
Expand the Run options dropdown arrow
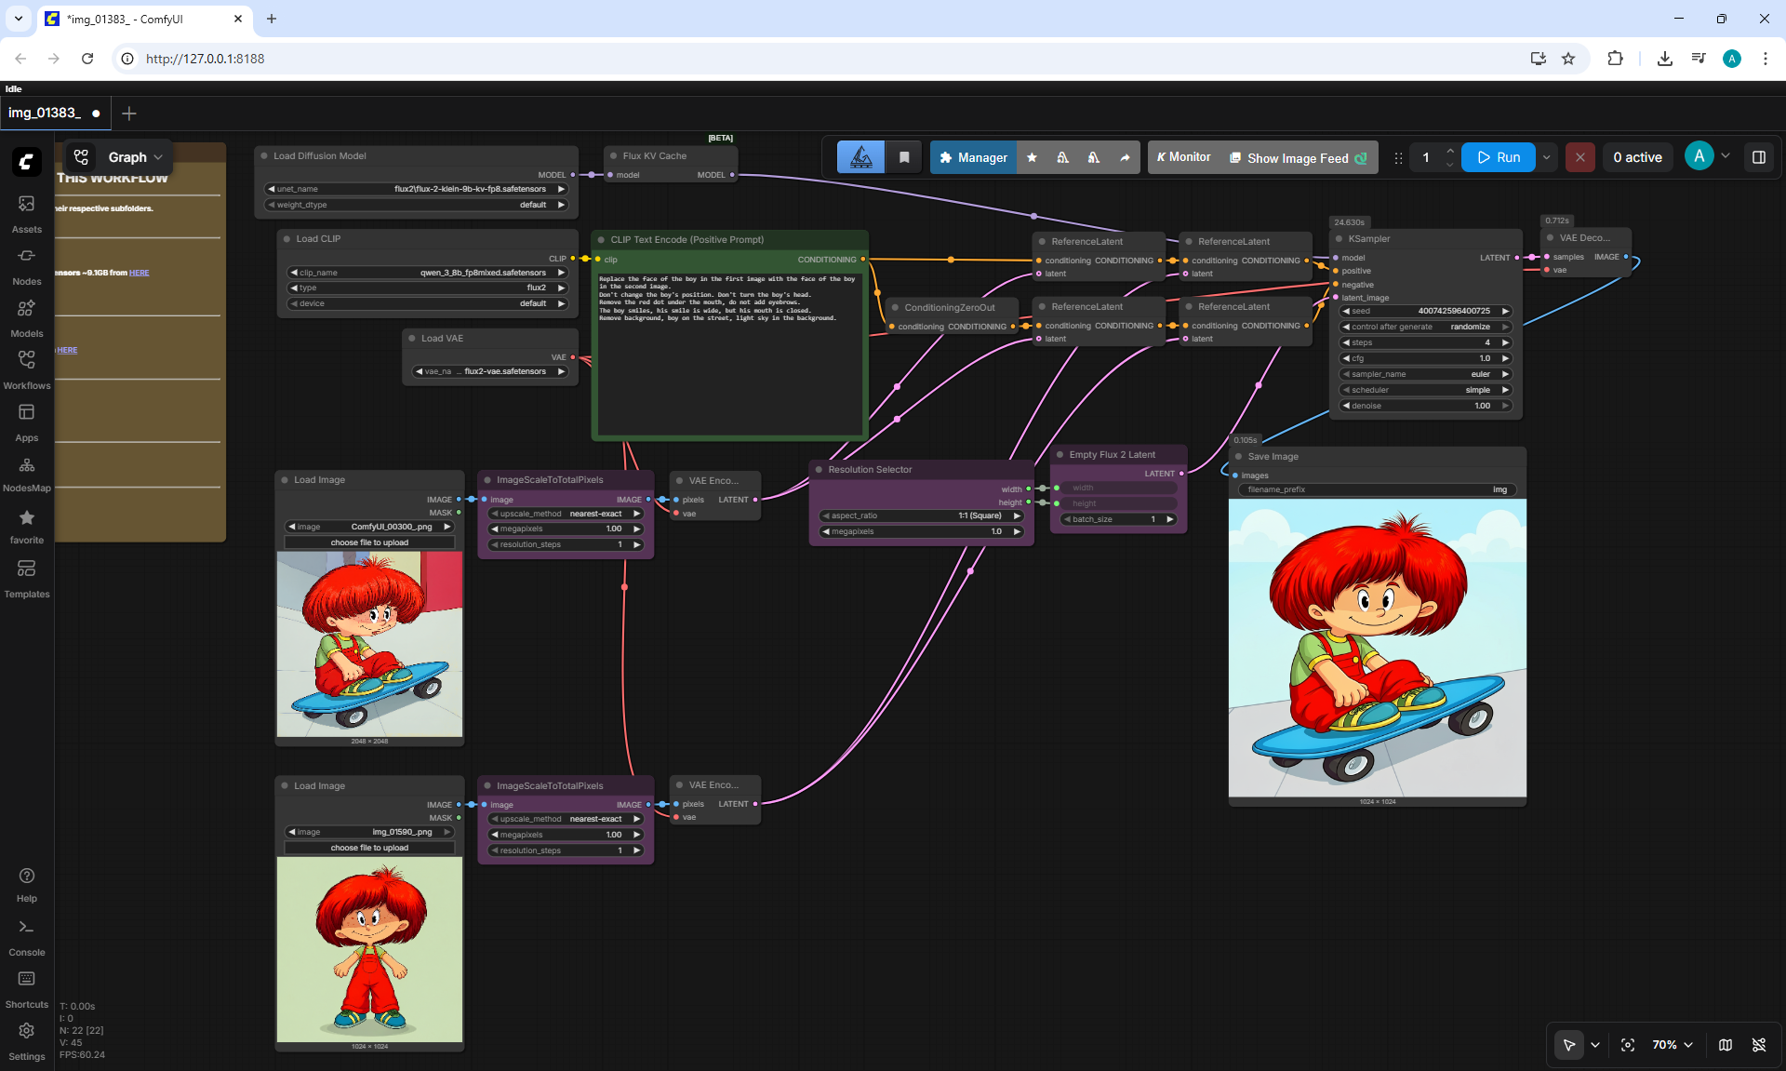coord(1547,157)
